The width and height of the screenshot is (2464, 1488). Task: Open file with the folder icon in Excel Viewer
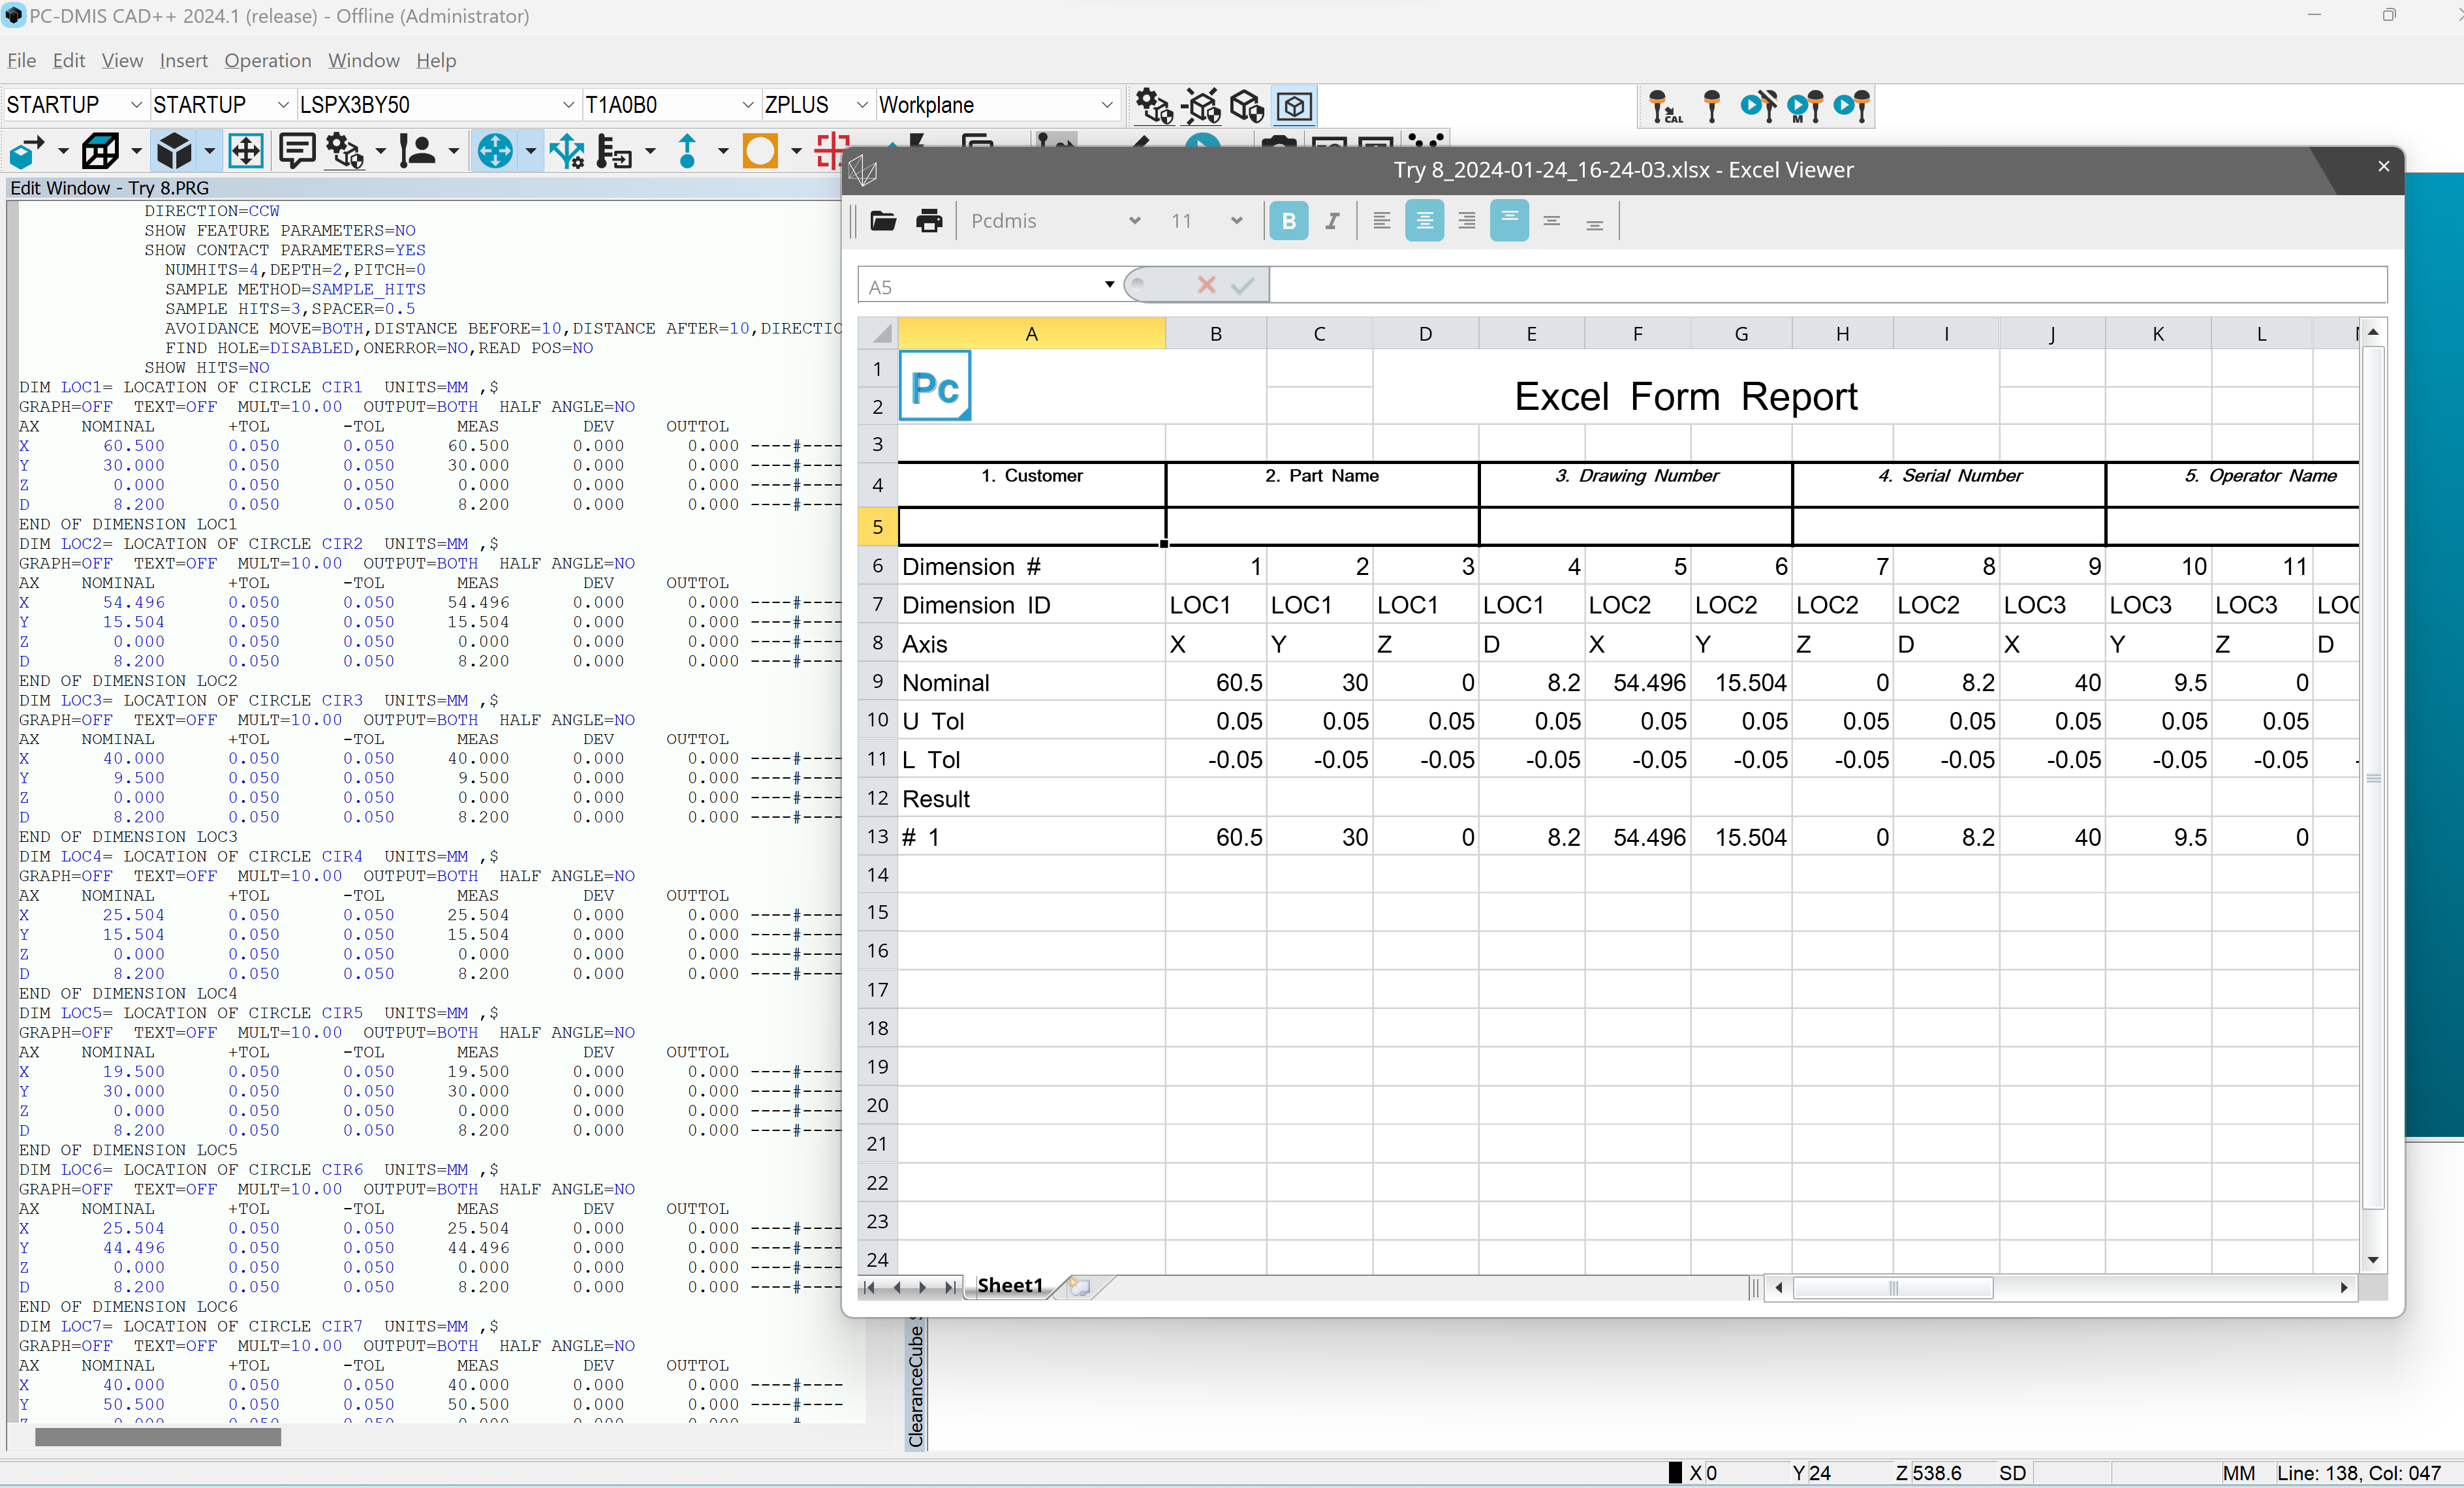click(x=882, y=221)
